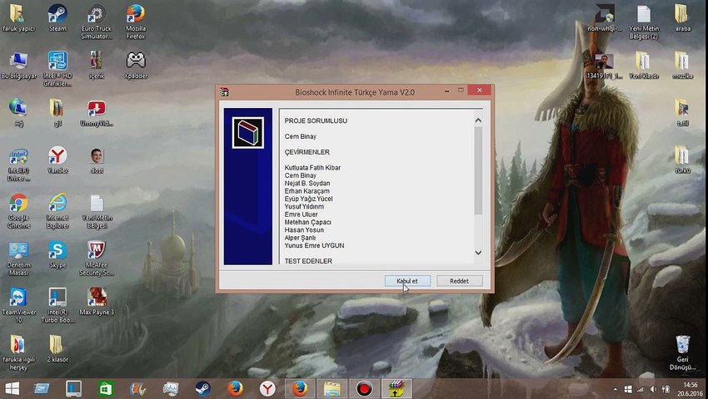The height and width of the screenshot is (399, 708).
Task: Click the credits list scrollbar thumb
Action: (x=478, y=171)
